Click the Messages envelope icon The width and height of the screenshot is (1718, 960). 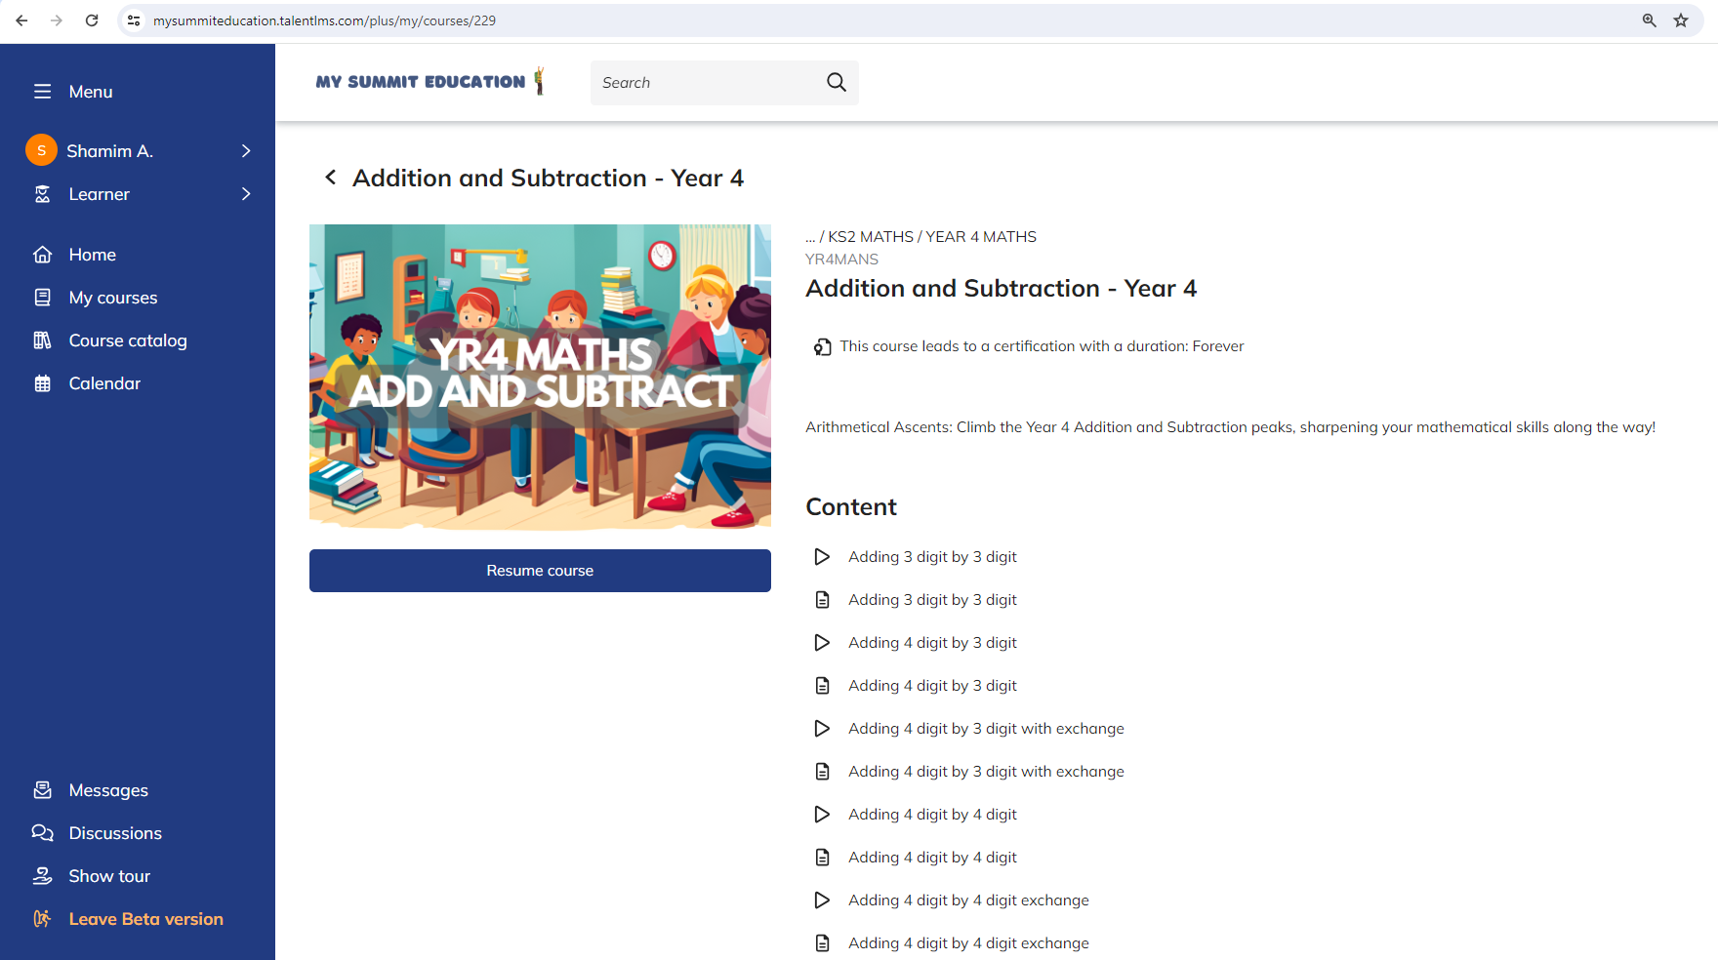pyautogui.click(x=42, y=790)
